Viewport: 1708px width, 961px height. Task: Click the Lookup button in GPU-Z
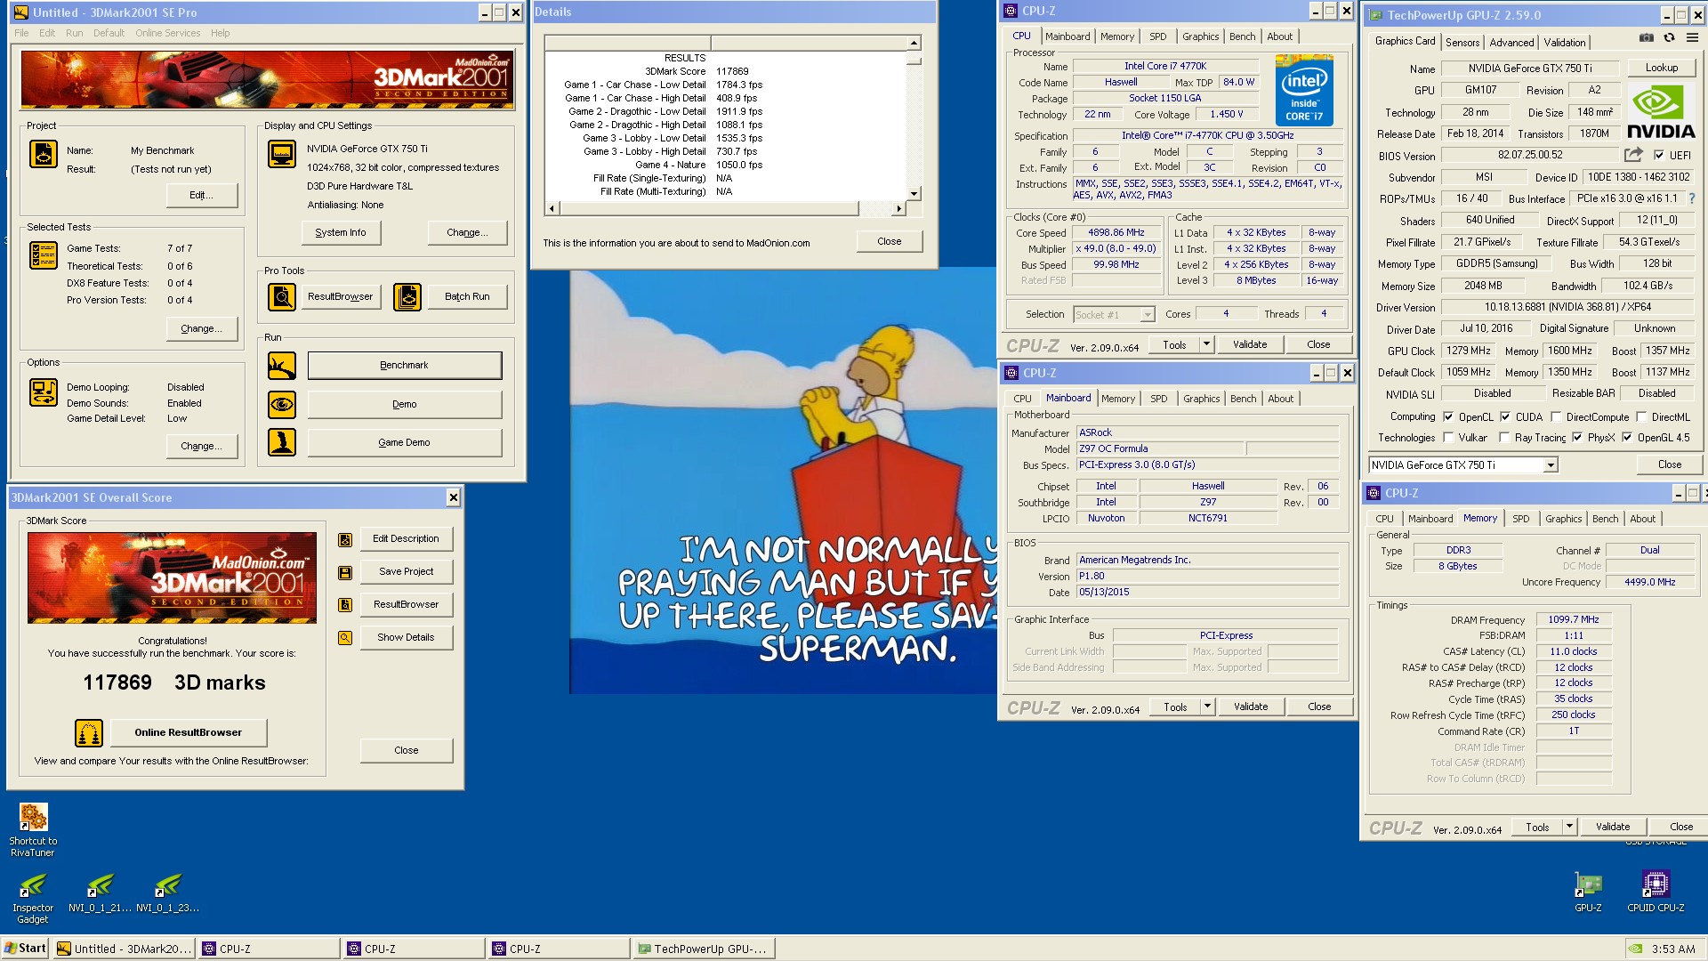coord(1661,68)
